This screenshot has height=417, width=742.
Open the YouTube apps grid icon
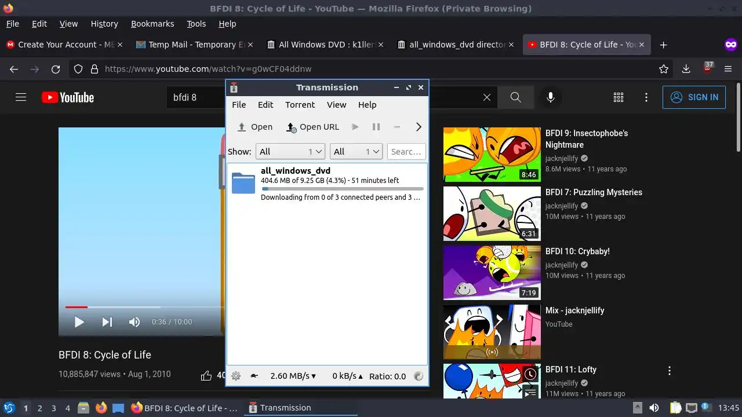tap(619, 97)
